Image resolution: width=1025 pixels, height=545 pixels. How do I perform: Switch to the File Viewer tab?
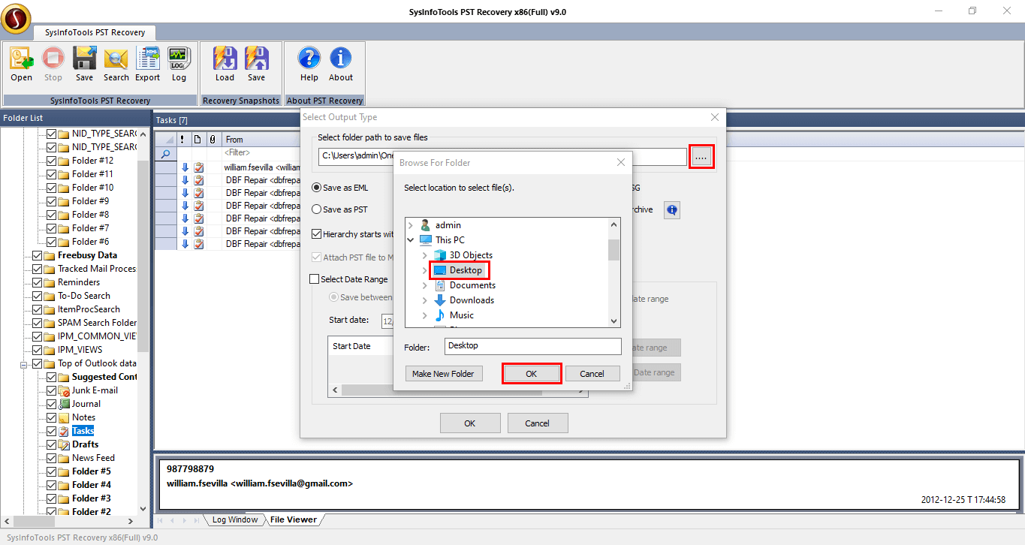coord(294,519)
